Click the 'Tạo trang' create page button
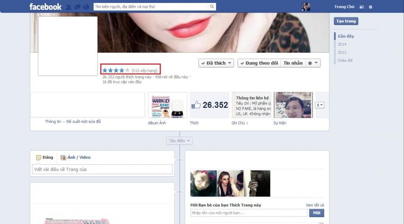This screenshot has width=404, height=224. click(346, 21)
